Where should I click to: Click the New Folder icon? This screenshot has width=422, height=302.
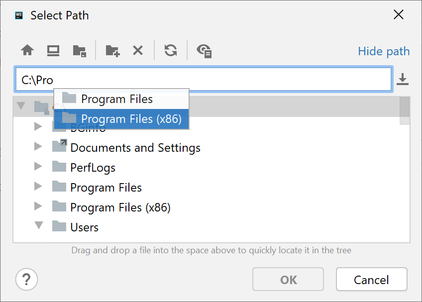click(x=112, y=50)
